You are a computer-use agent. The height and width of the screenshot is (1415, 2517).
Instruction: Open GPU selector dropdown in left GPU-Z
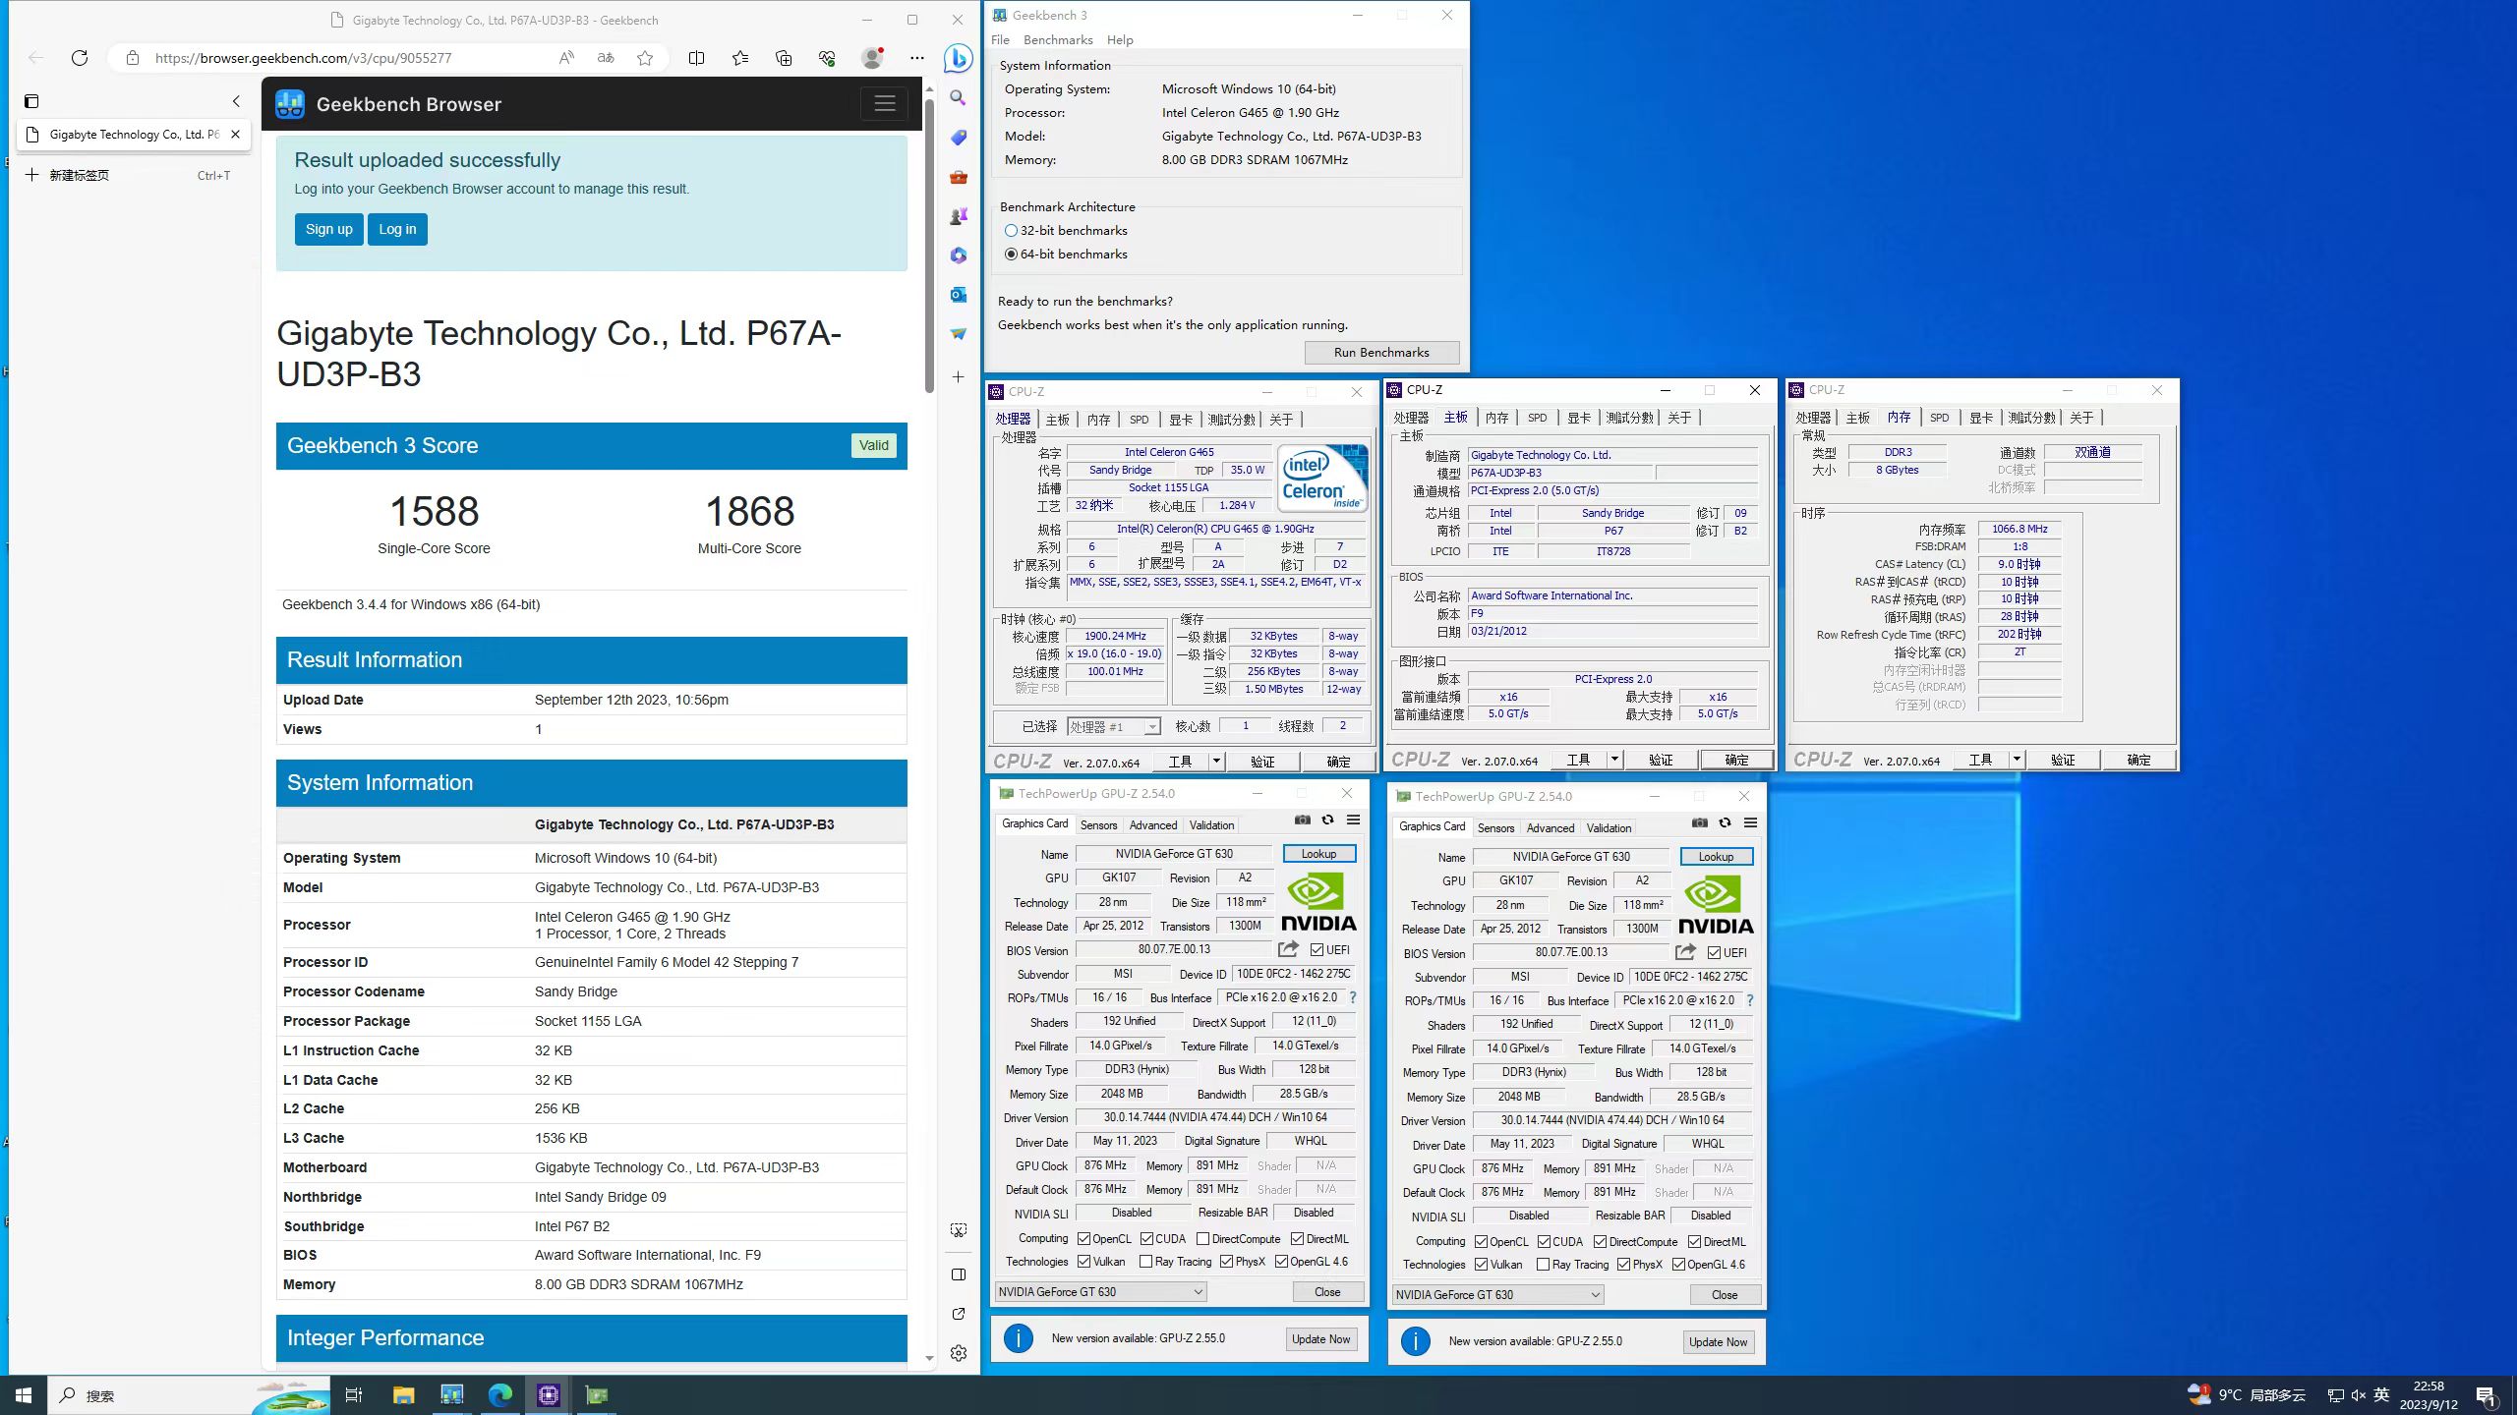[1100, 1292]
